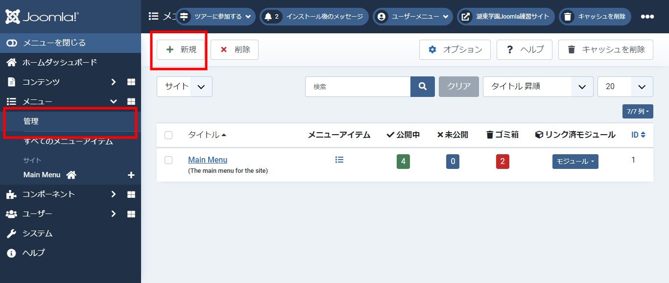This screenshot has height=283, width=669.
Task: Expand the タイトル 昇順 sort dropdown
Action: pos(538,87)
